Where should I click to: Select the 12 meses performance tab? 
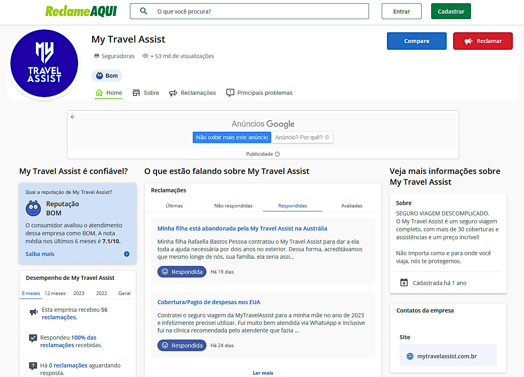tap(55, 293)
